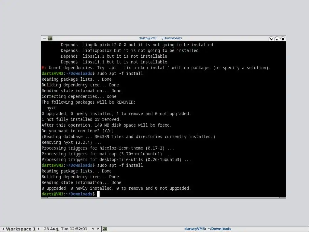Switch to next workspace with right arrow
Screen dimensions: 309x232
coord(39,229)
